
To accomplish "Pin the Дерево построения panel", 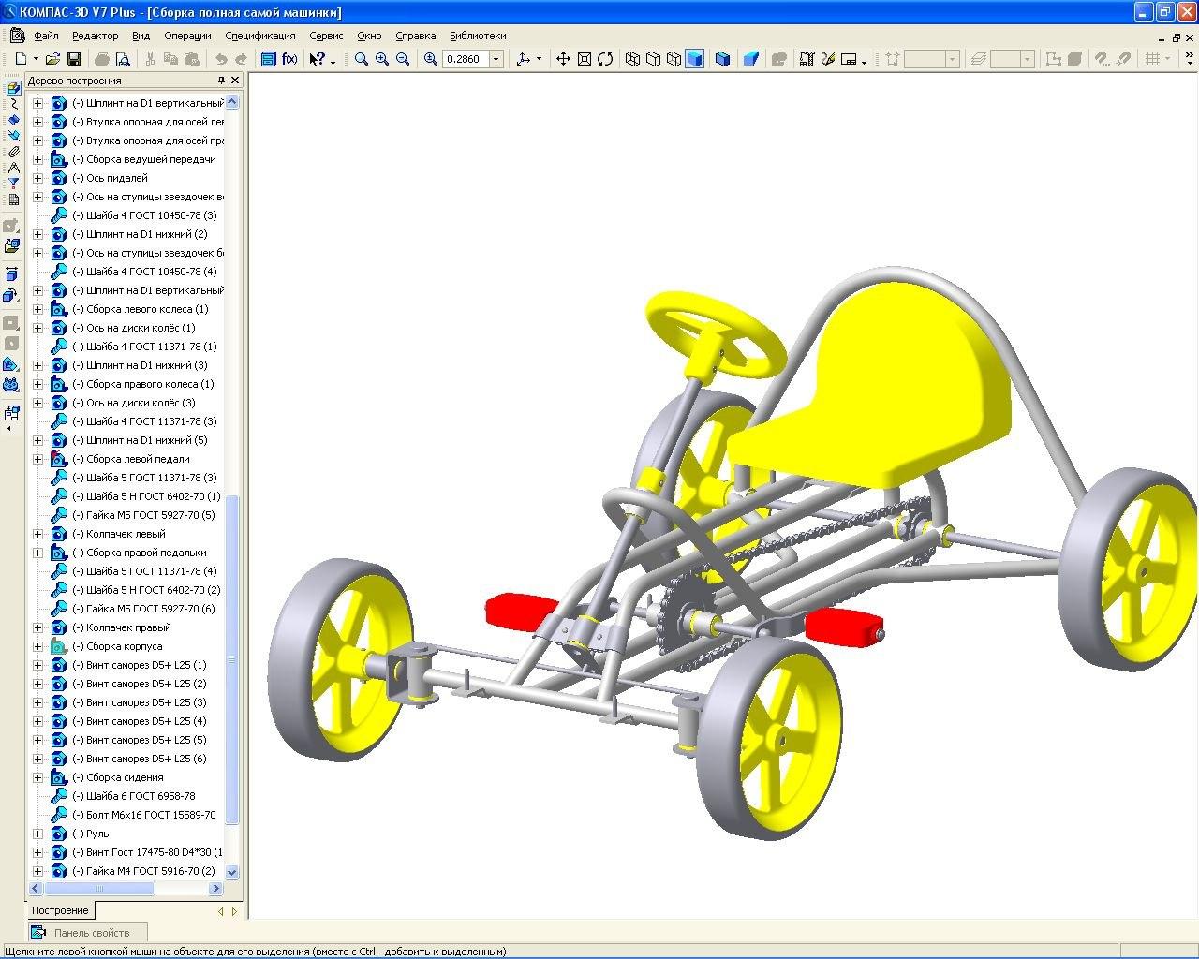I will click(221, 81).
